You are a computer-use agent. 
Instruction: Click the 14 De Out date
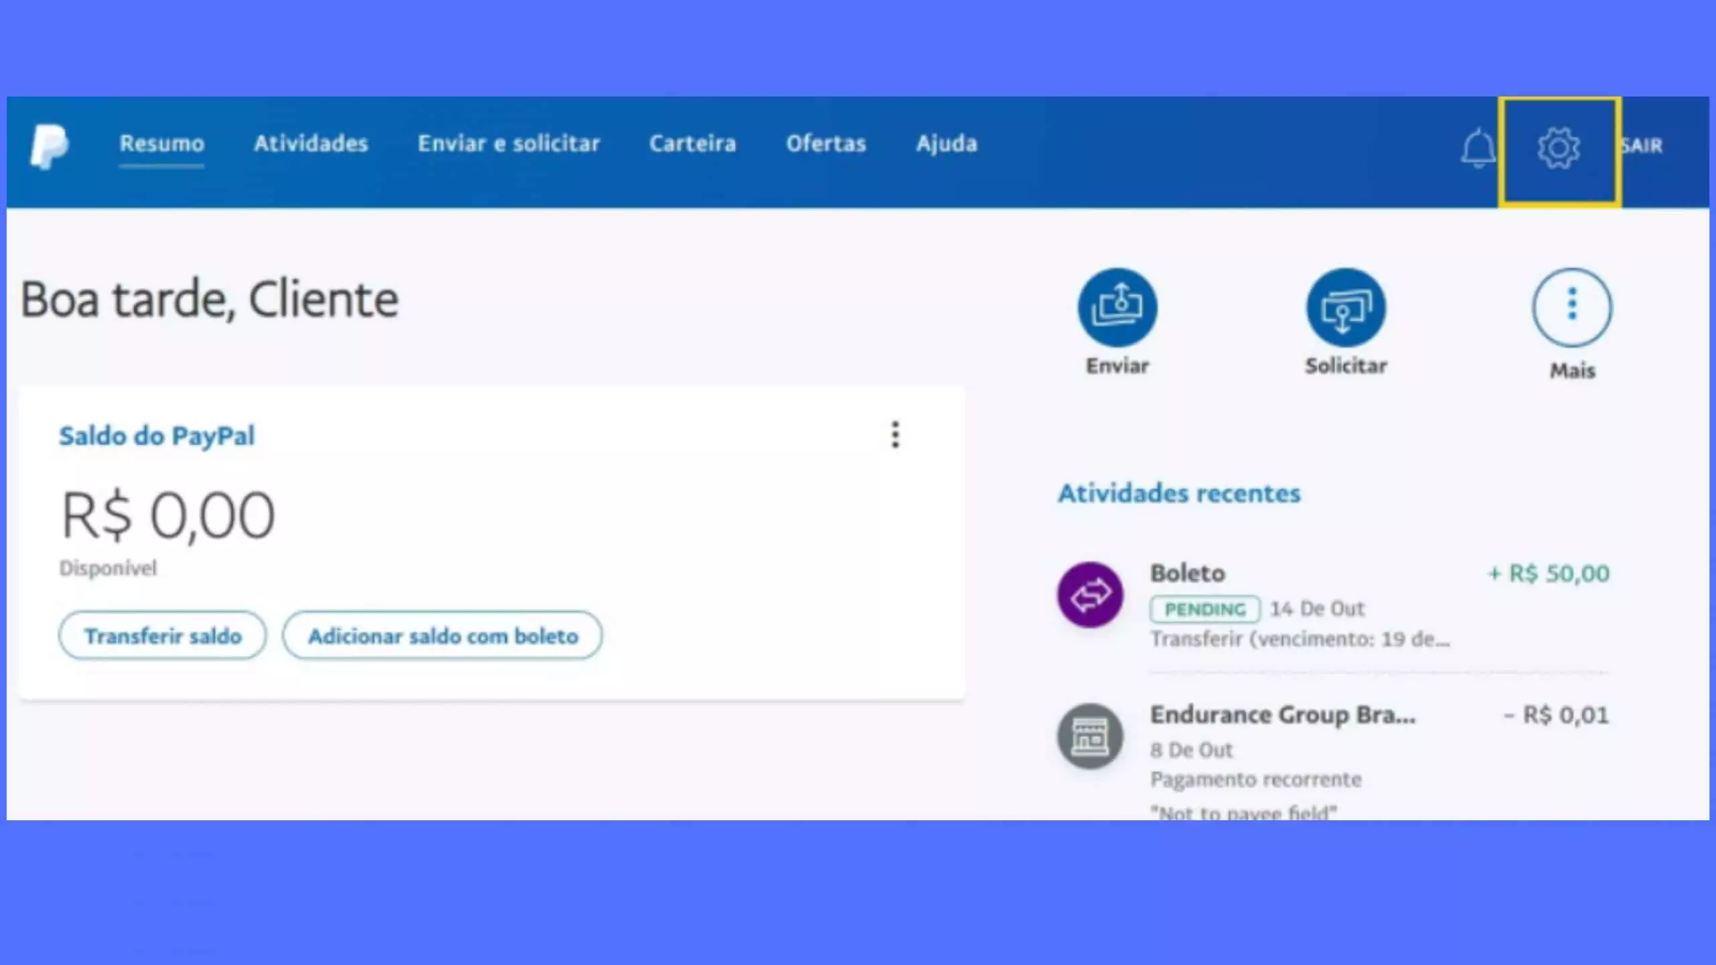tap(1317, 608)
